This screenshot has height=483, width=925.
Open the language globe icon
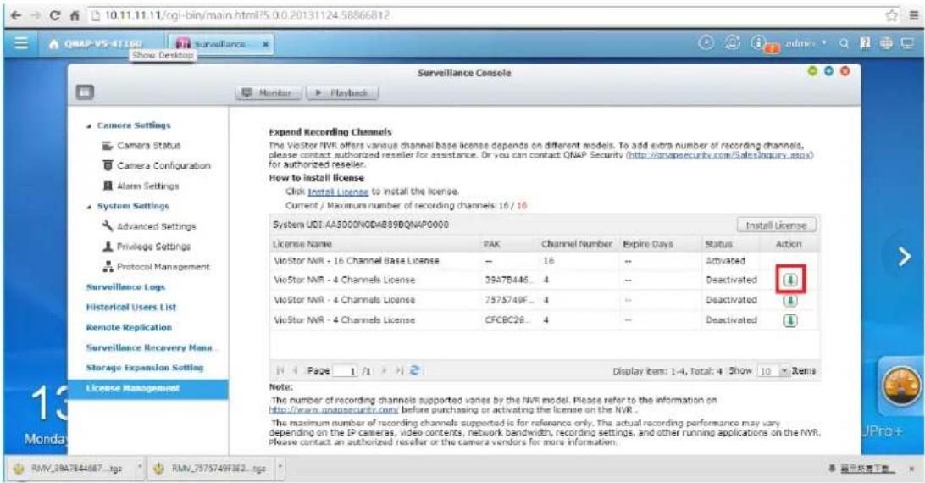click(x=886, y=43)
